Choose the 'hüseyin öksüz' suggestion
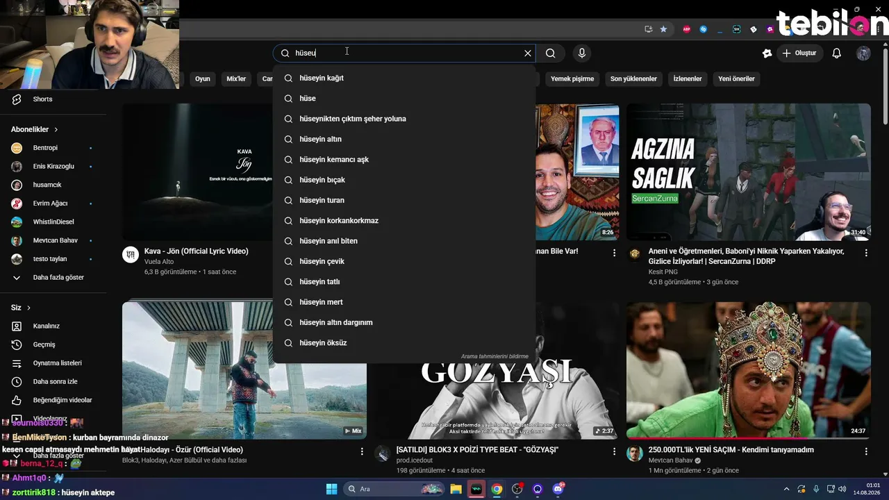This screenshot has height=500, width=889. (404, 343)
